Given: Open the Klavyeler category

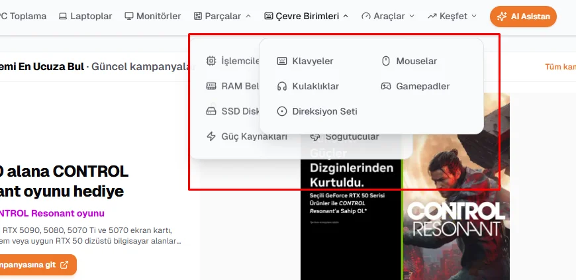Looking at the screenshot, I should pos(305,61).
